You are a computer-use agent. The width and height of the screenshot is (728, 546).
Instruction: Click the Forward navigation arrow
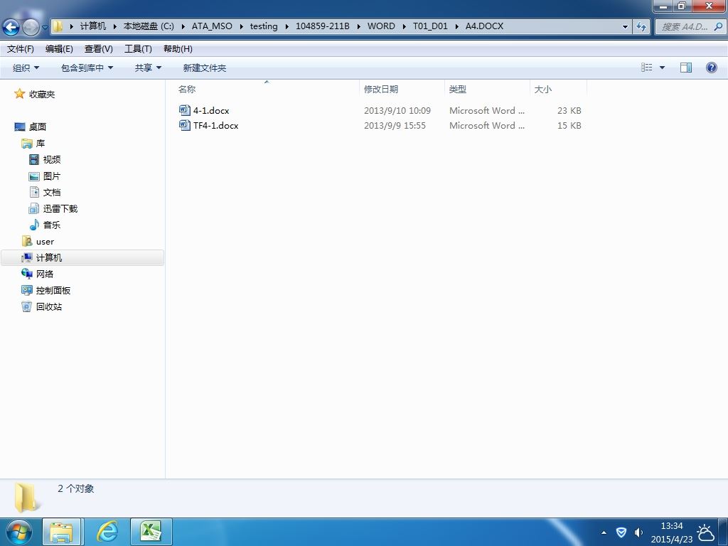click(x=31, y=27)
